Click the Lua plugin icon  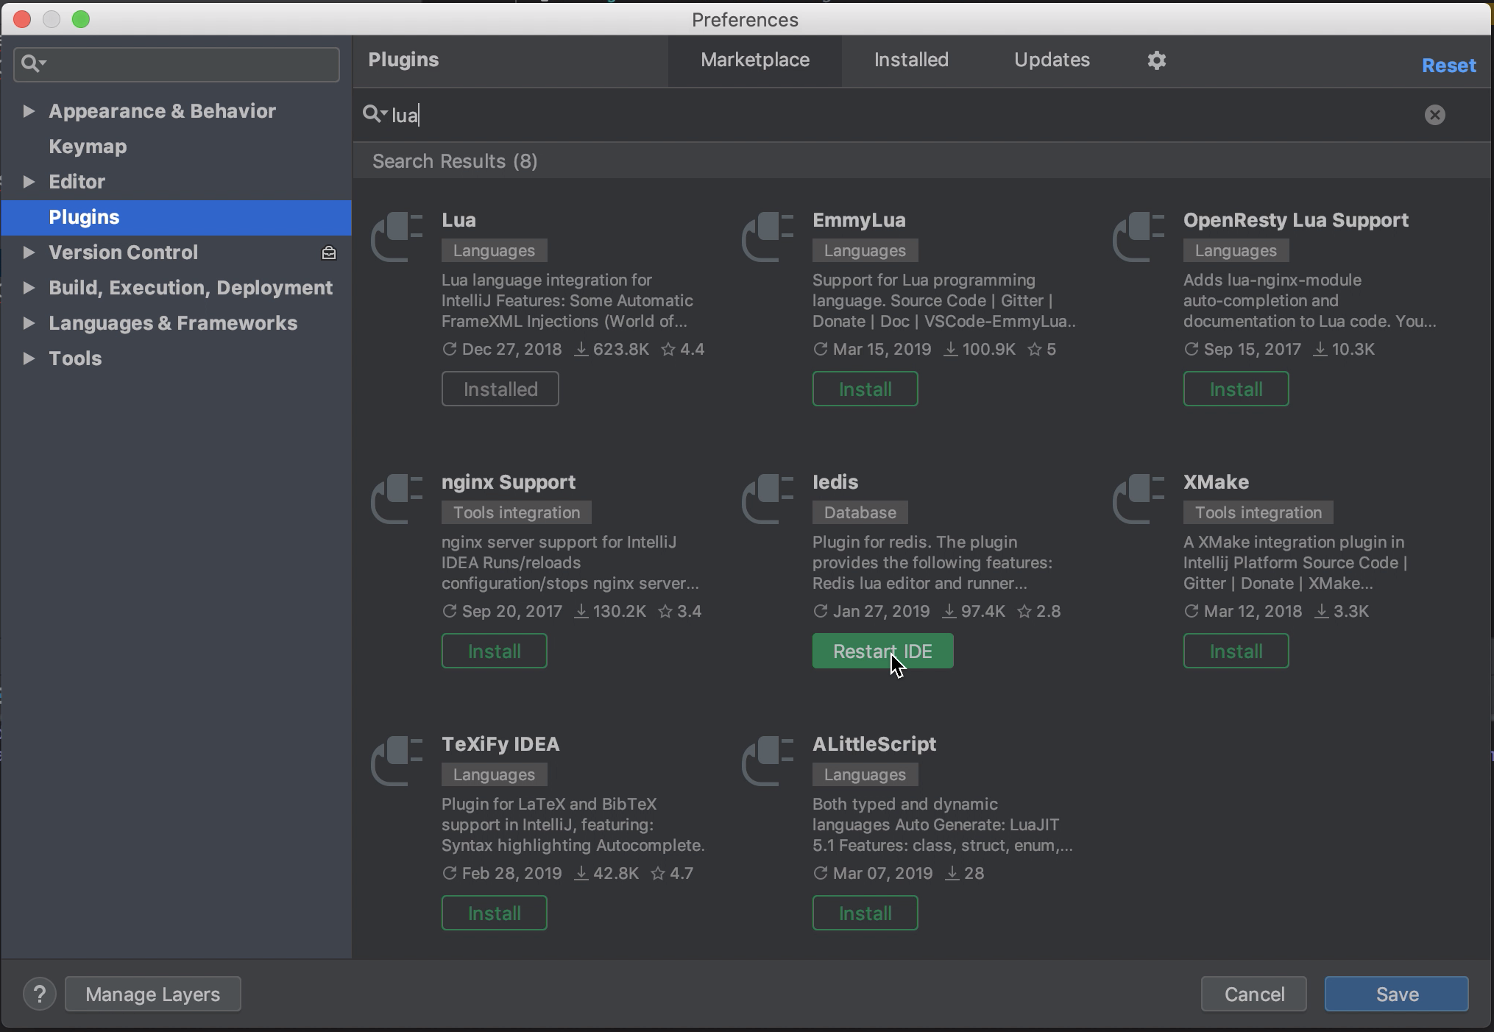[x=397, y=237]
